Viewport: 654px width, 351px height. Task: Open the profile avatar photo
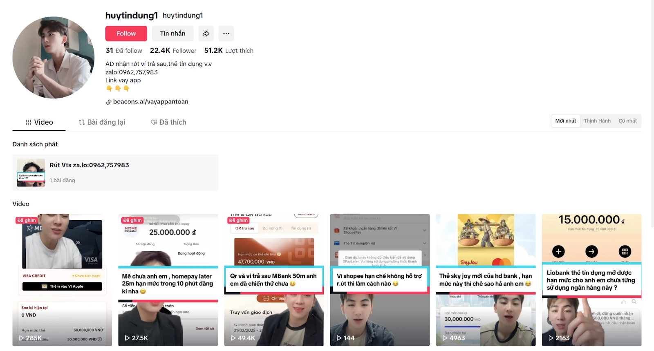point(54,58)
